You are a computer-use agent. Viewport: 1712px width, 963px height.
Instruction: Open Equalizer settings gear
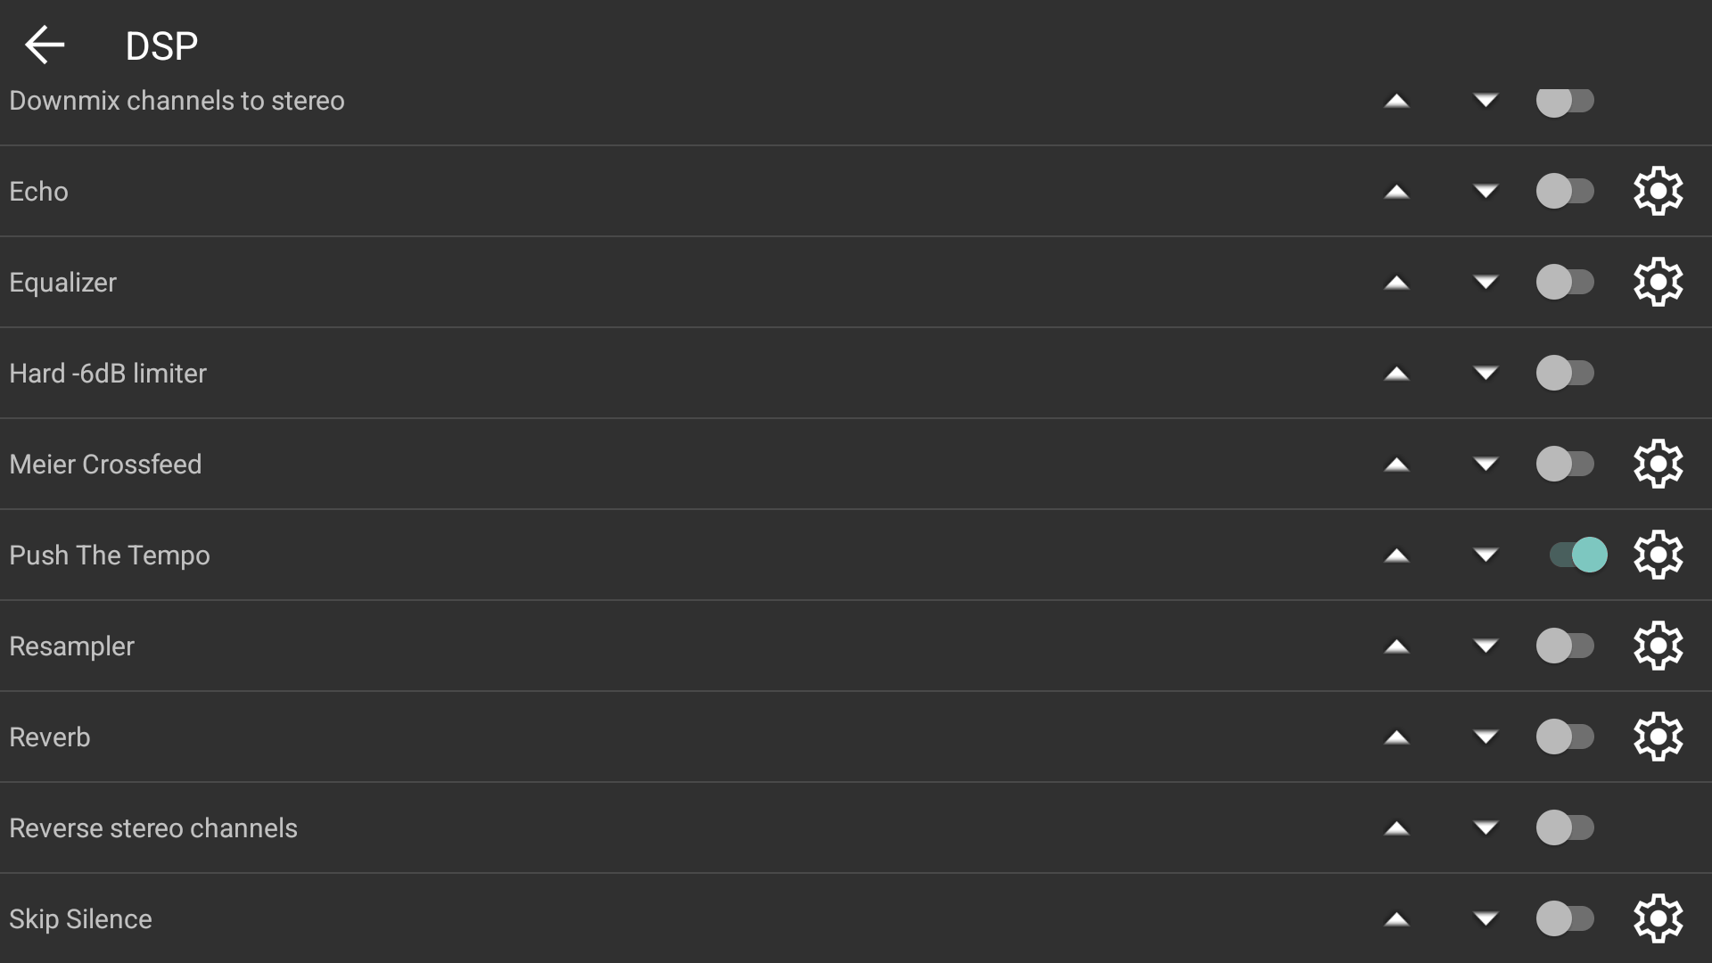(1658, 282)
